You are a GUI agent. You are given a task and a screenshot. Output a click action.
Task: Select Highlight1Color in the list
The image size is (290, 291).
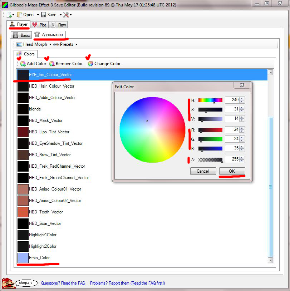(x=43, y=235)
